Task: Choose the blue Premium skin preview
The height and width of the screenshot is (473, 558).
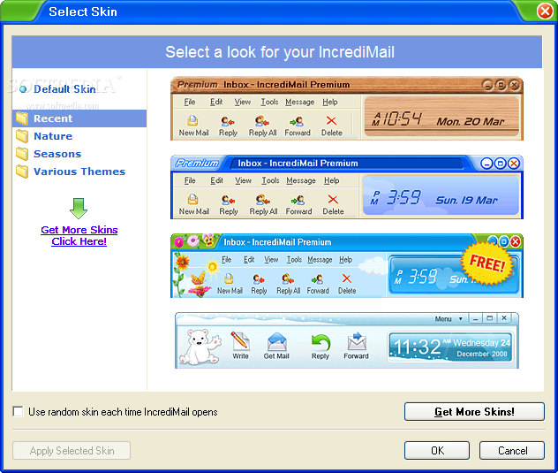Action: point(347,187)
